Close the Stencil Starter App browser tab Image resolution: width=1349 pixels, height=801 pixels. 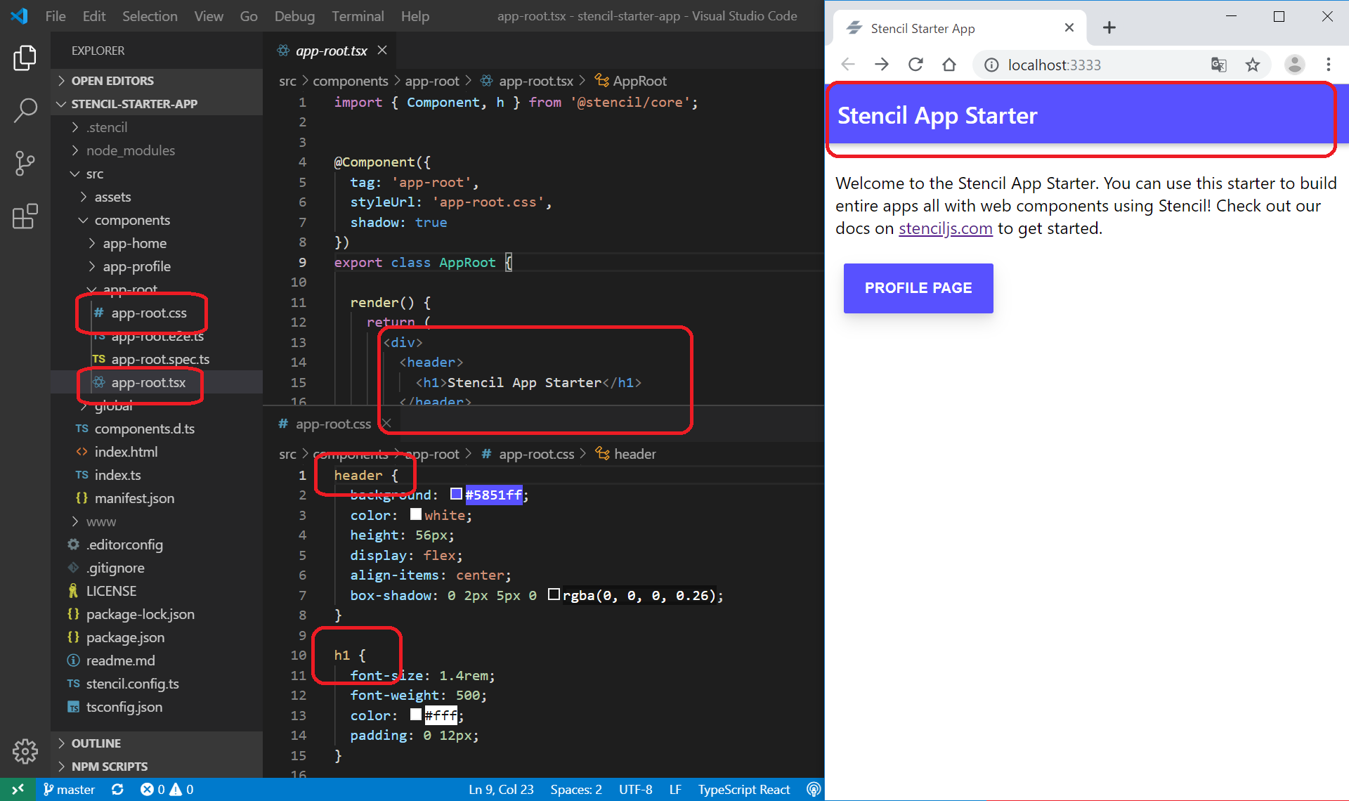tap(1069, 27)
